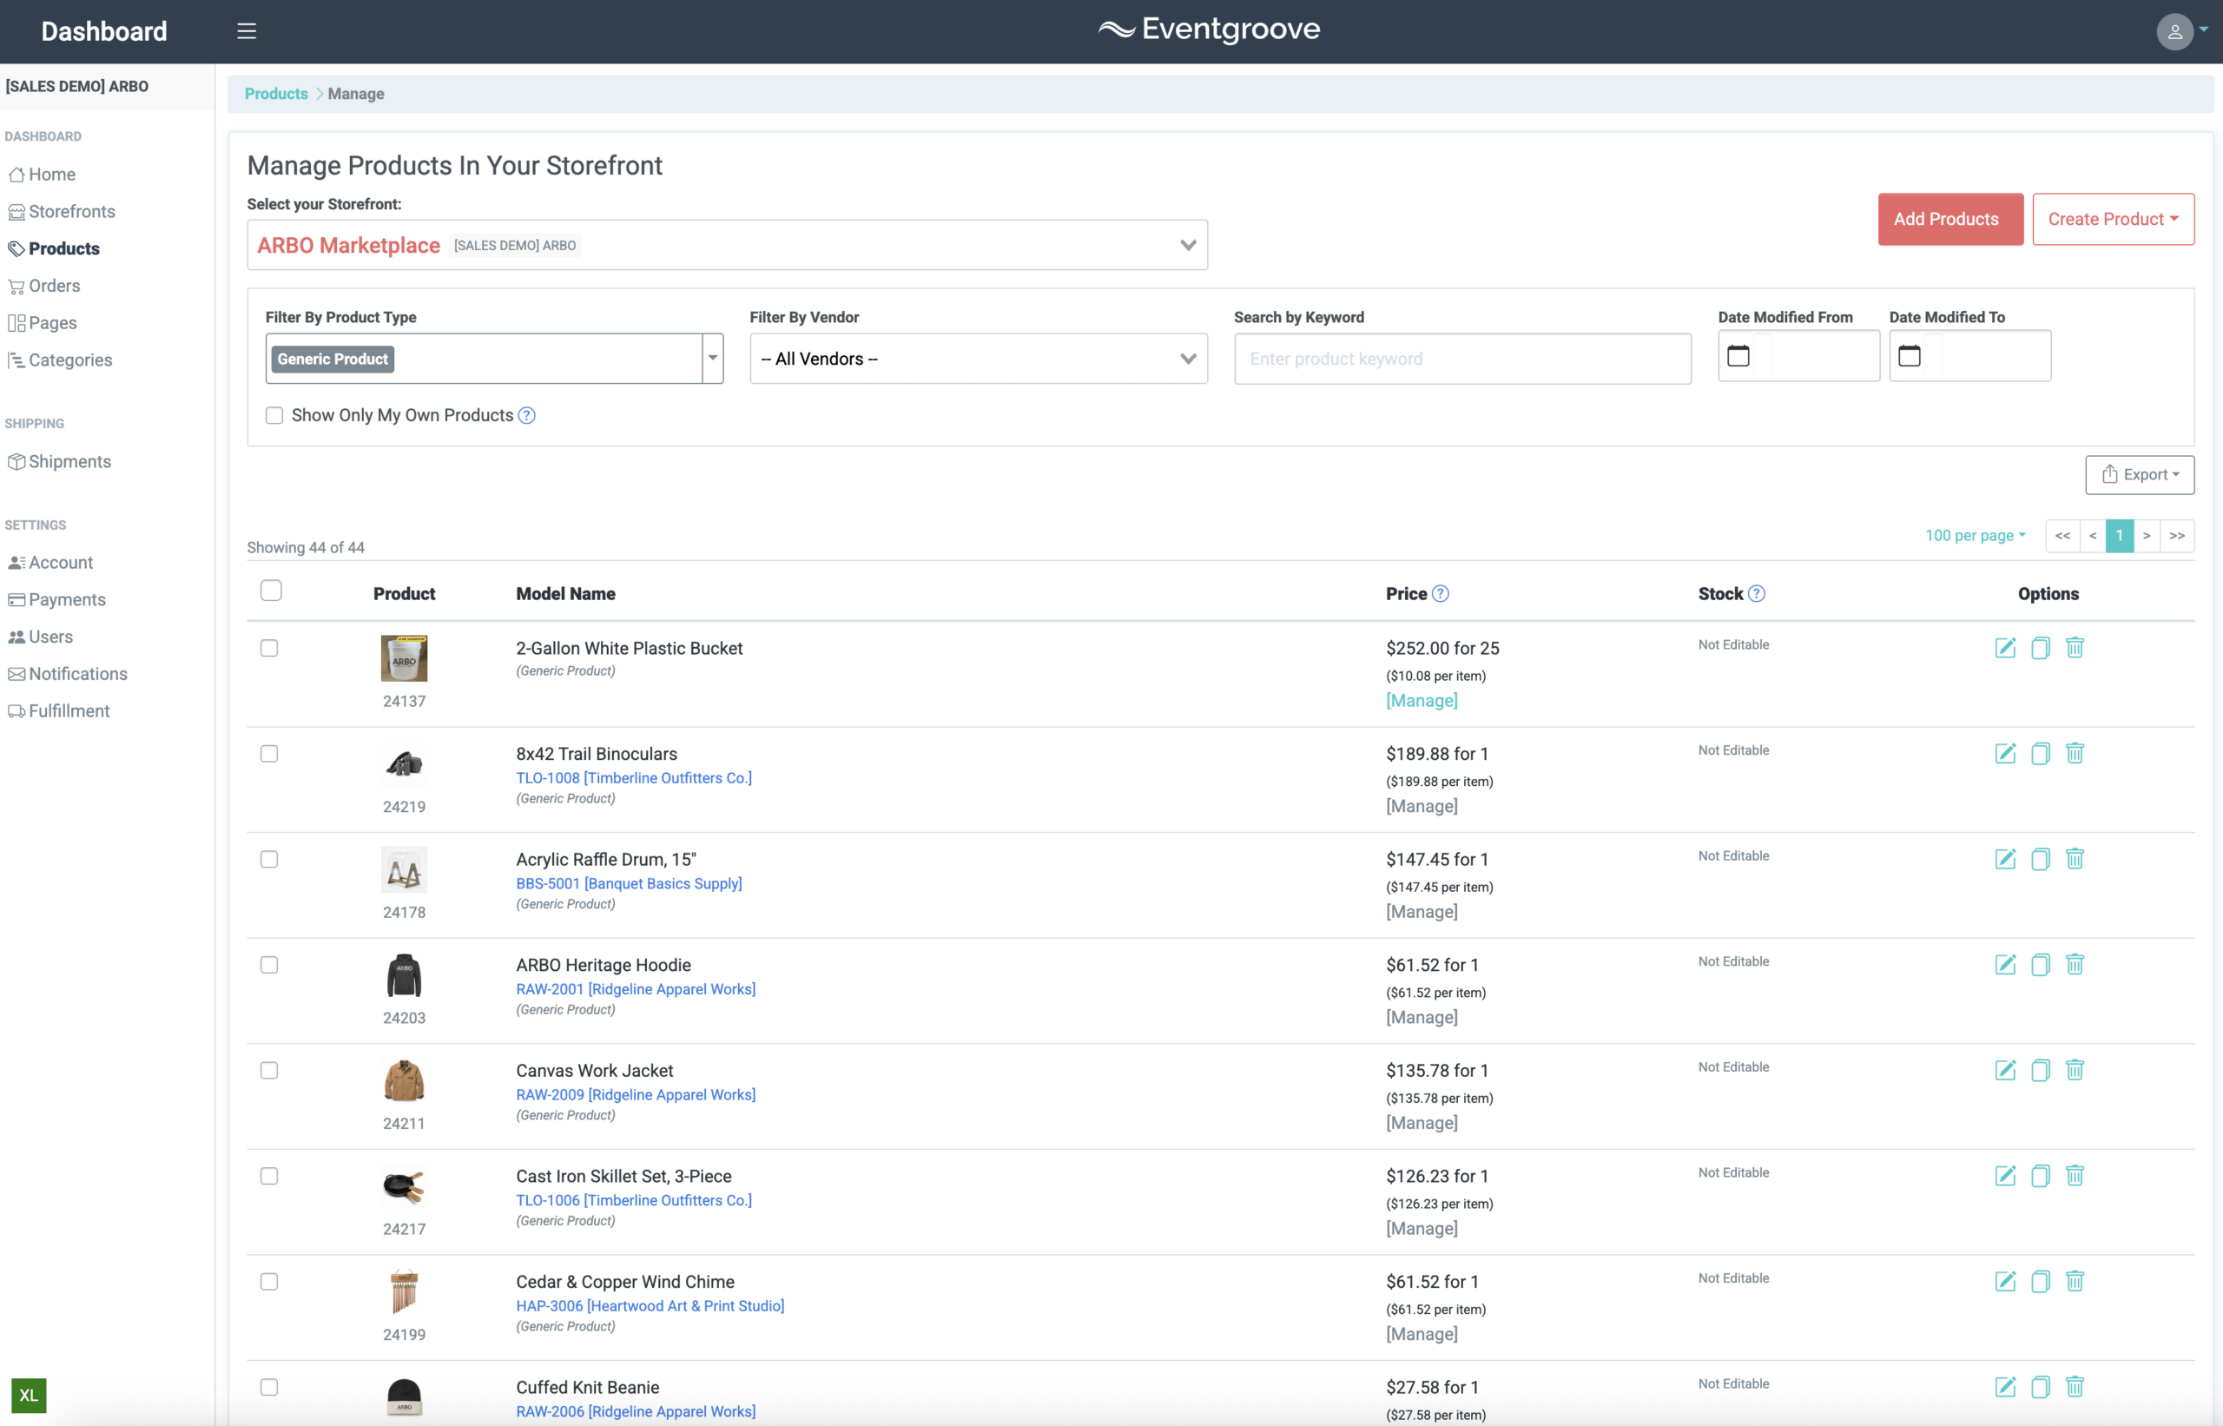Edit the Cuffed Knit Beanie product
This screenshot has width=2223, height=1426.
click(x=2005, y=1386)
